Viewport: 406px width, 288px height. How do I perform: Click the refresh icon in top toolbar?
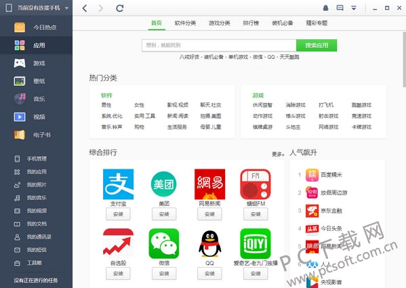point(119,8)
